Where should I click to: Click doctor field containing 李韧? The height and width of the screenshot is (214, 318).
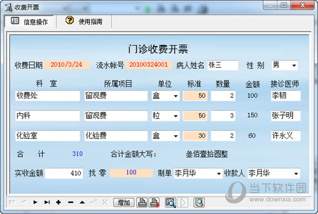click(286, 96)
